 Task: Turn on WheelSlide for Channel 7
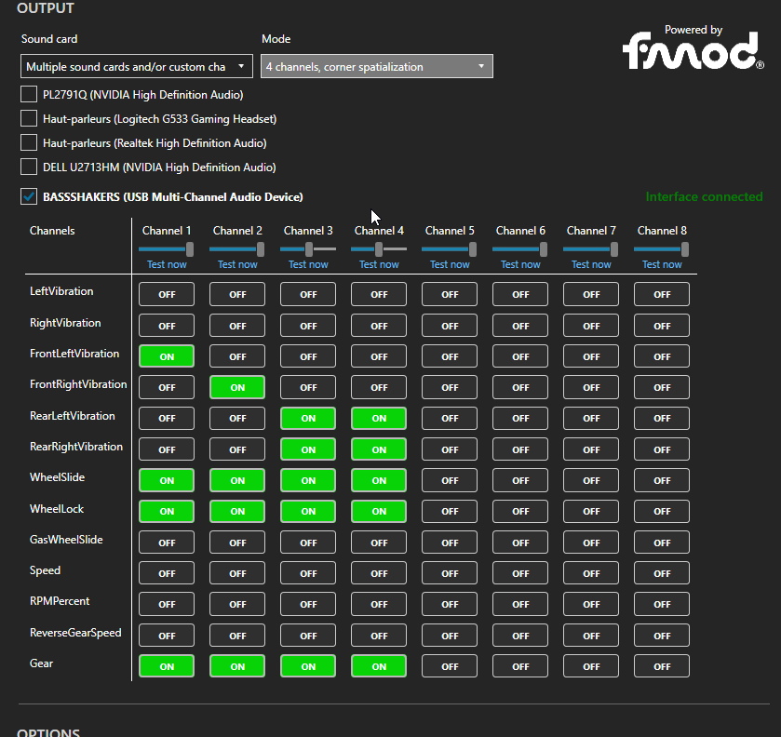591,480
